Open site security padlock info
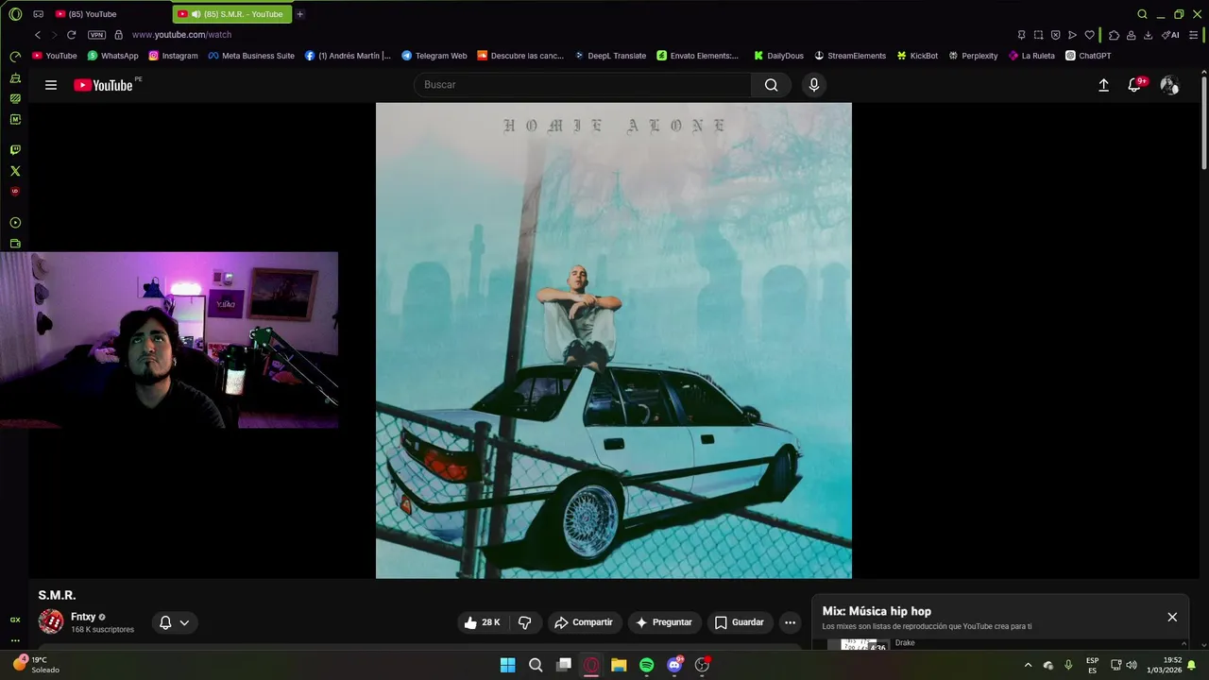Screen dimensions: 1209x680 (x=118, y=35)
